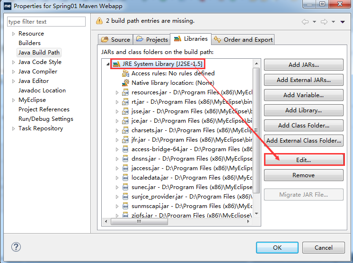This screenshot has width=353, height=263.
Task: Click the Remove button
Action: pos(304,175)
